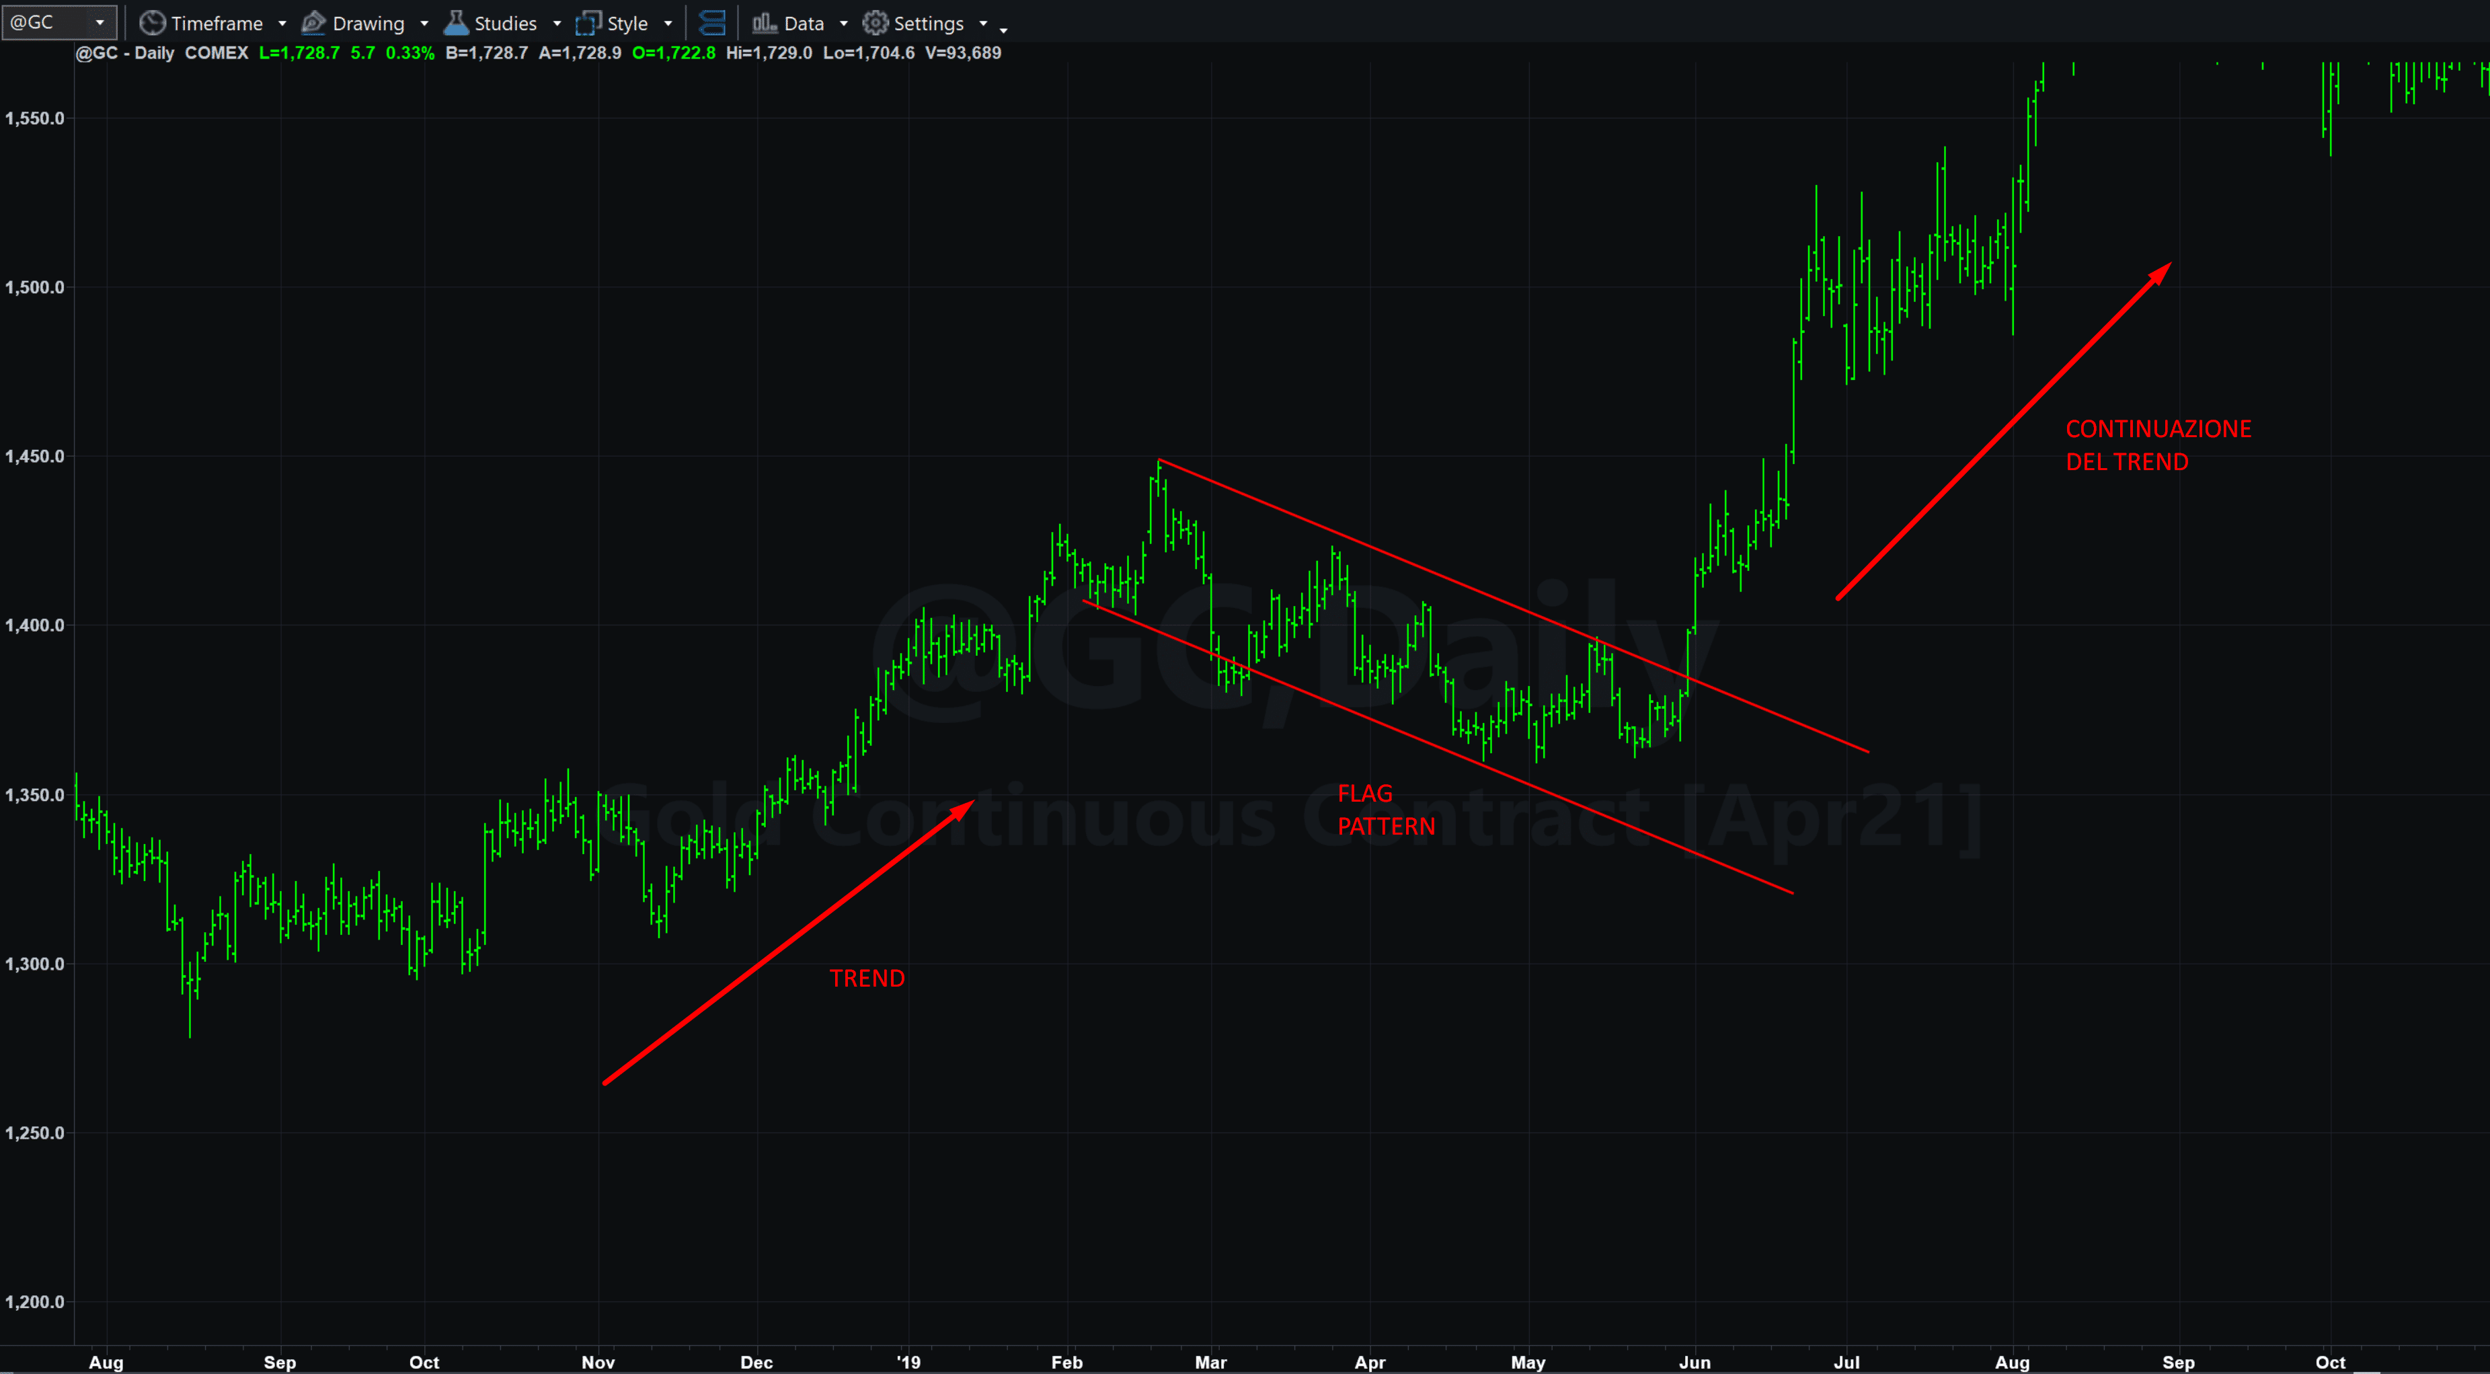Click the Data bar chart icon
The width and height of the screenshot is (2490, 1374).
[x=765, y=22]
